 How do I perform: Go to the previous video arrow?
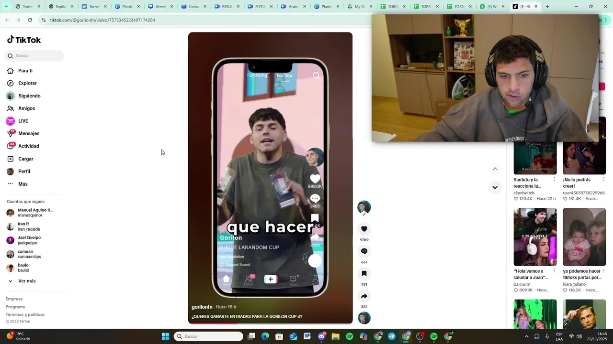[x=495, y=169]
